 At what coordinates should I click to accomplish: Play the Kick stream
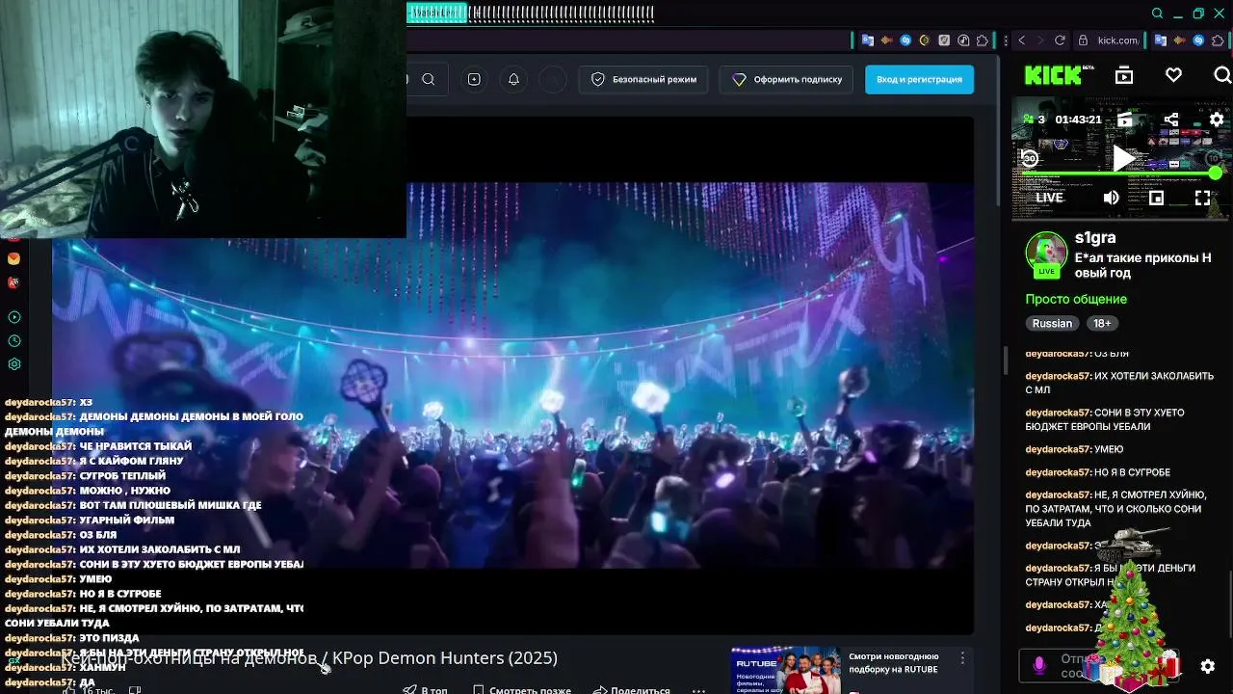point(1122,158)
